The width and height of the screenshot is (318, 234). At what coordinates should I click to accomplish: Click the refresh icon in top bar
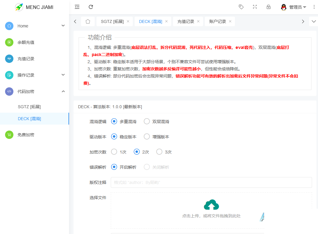(91, 7)
